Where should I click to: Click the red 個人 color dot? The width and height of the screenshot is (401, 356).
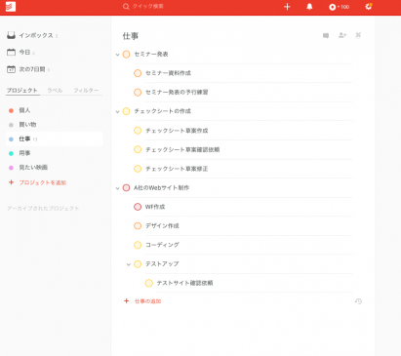[x=11, y=110]
